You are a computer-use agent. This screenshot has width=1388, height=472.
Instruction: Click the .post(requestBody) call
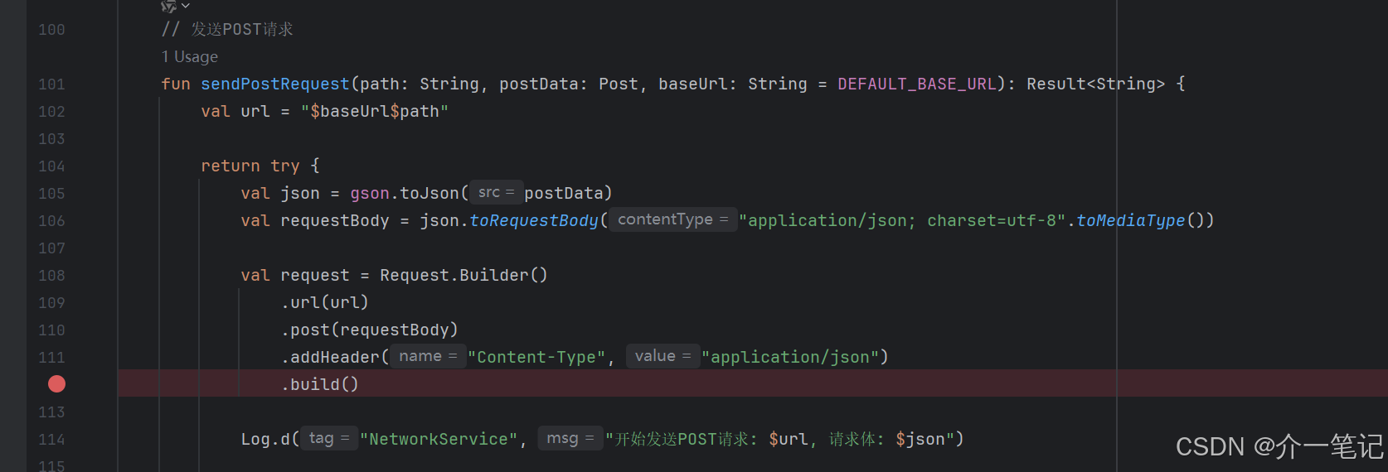[370, 330]
